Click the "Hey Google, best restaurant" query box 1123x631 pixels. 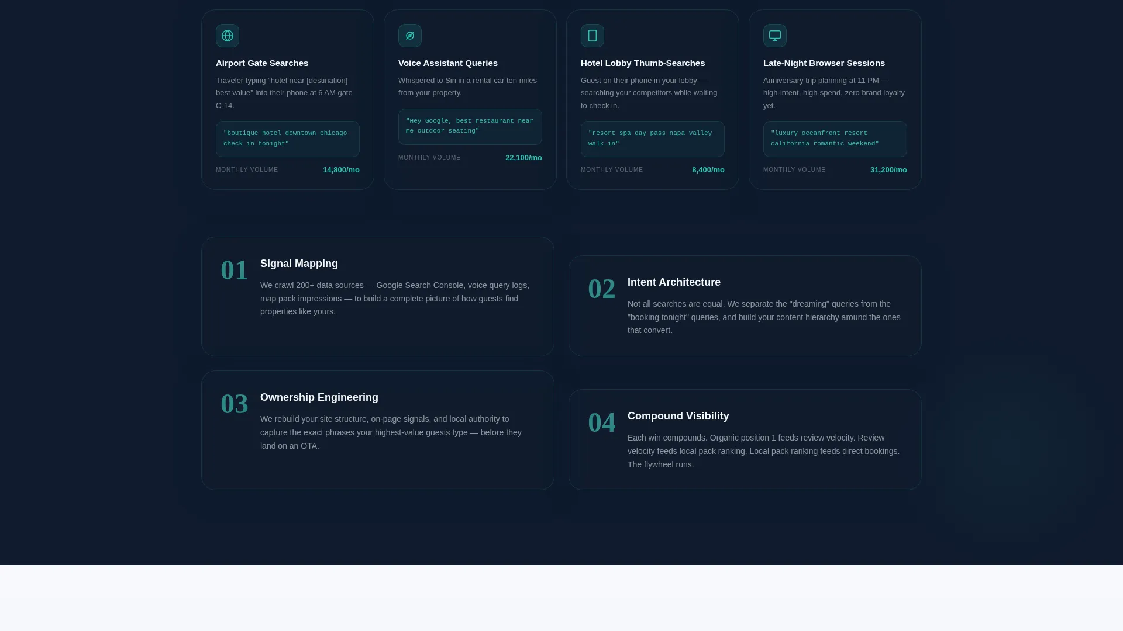click(470, 127)
